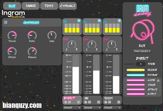Click the pink GIRTH slider
Screen dimensions: 163x111
pos(136,80)
